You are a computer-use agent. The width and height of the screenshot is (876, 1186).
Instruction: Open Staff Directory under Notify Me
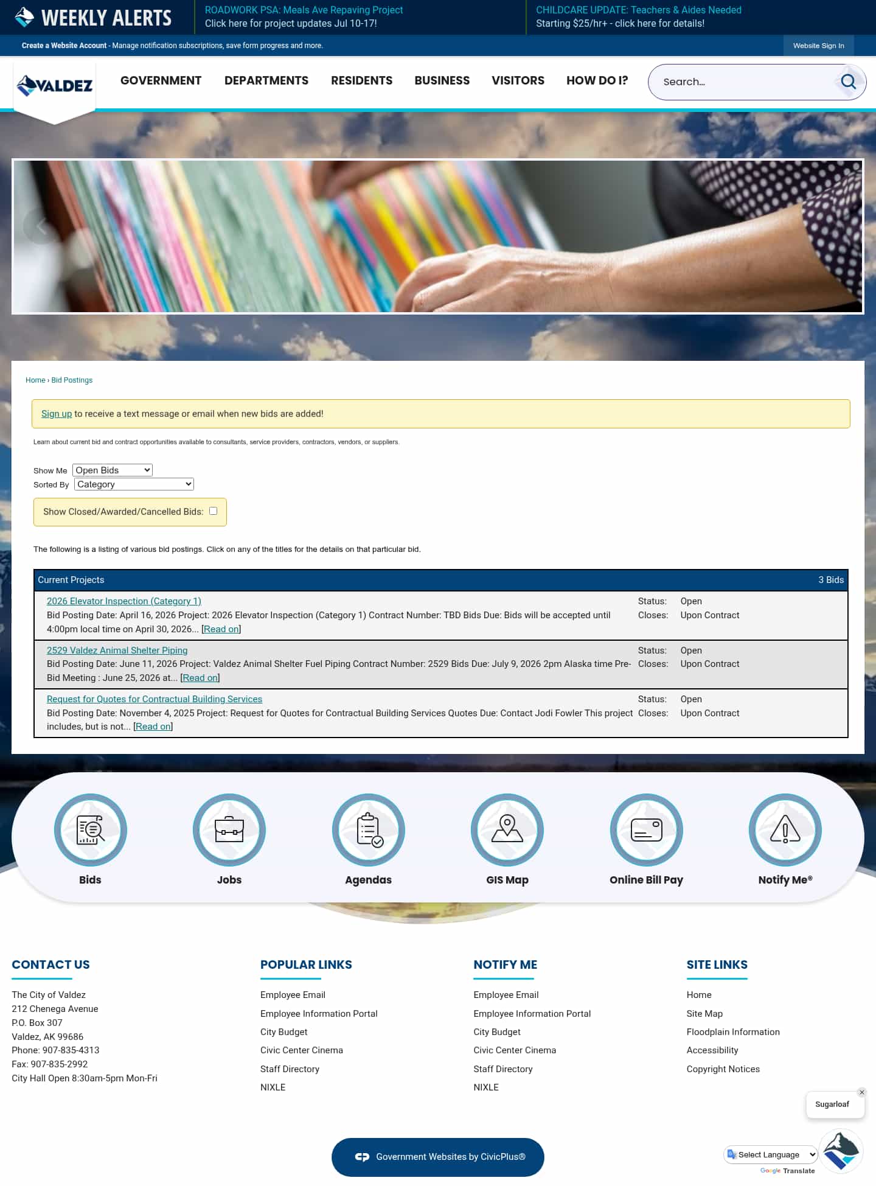point(503,1069)
